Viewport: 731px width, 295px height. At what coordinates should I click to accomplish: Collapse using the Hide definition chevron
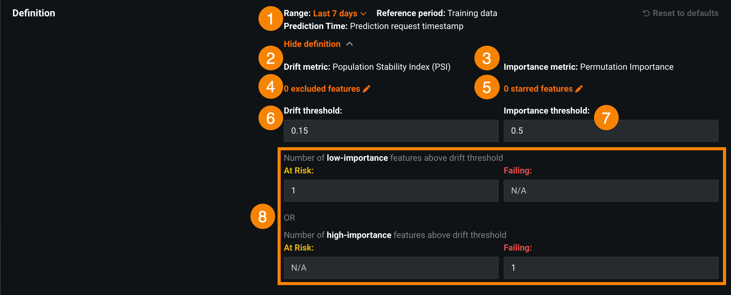(349, 44)
